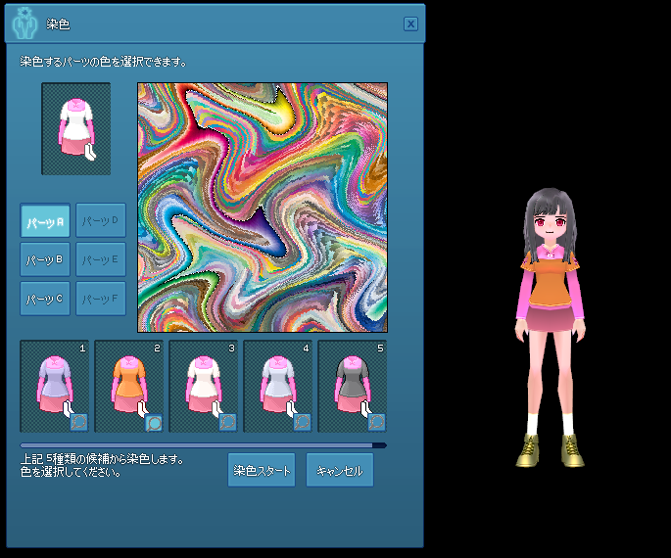
Task: Choose the white dress candidate 3
Action: point(204,386)
